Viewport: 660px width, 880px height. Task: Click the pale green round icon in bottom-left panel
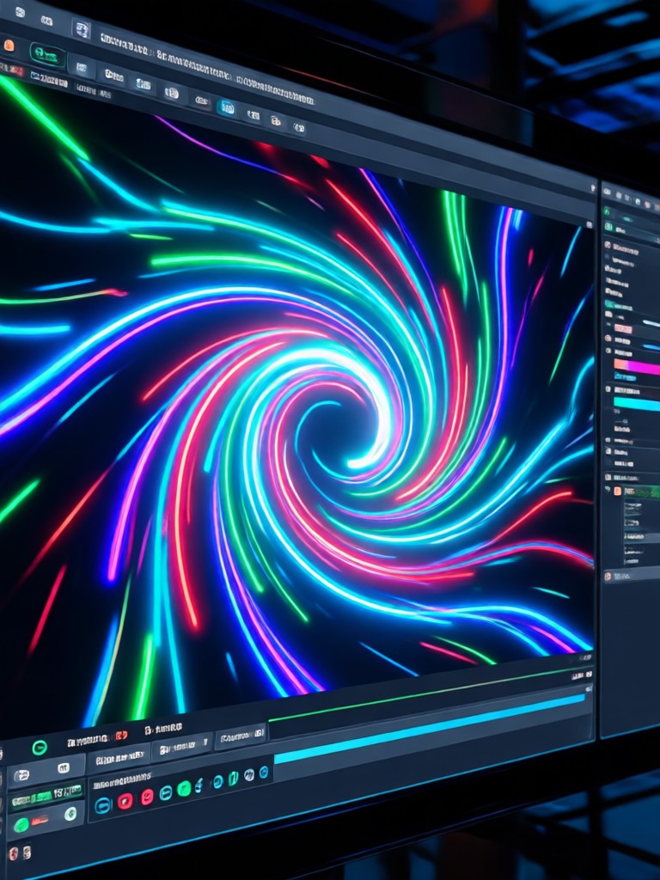point(70,814)
